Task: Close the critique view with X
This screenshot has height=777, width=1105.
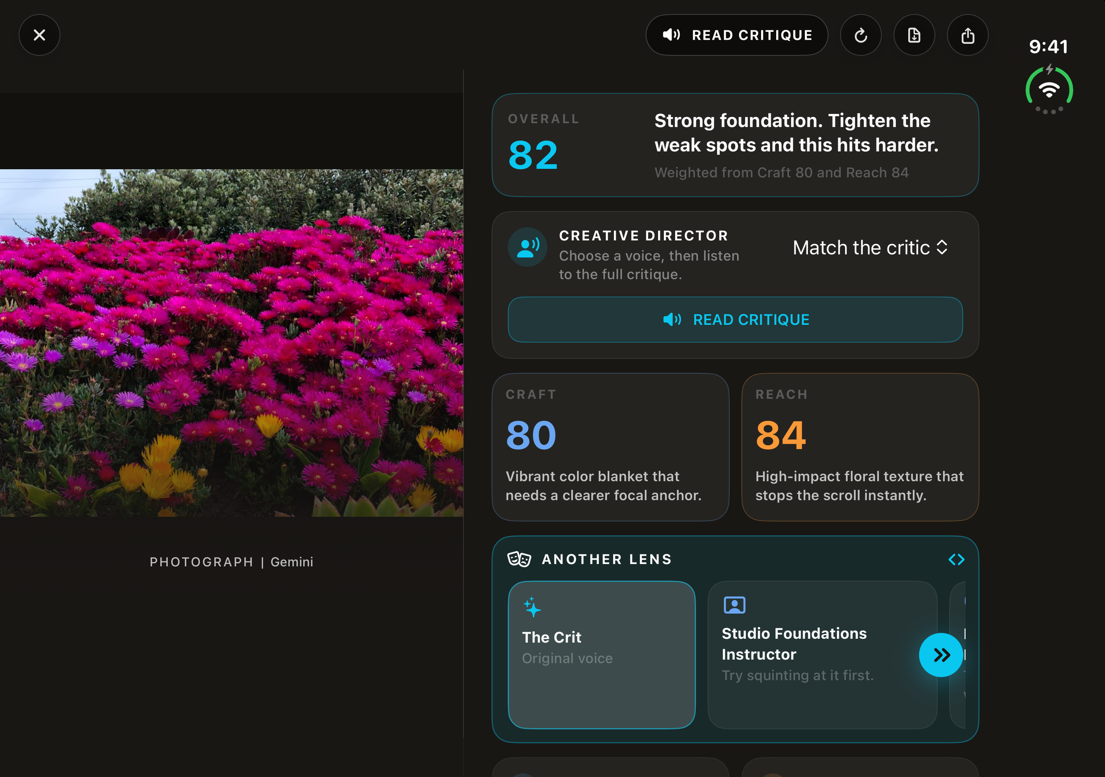Action: [39, 35]
